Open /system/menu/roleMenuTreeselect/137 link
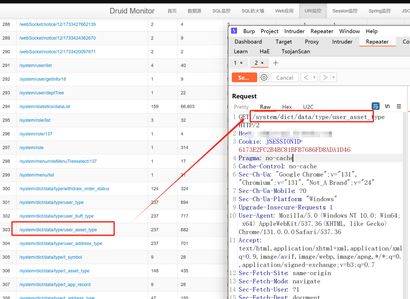 (58, 161)
